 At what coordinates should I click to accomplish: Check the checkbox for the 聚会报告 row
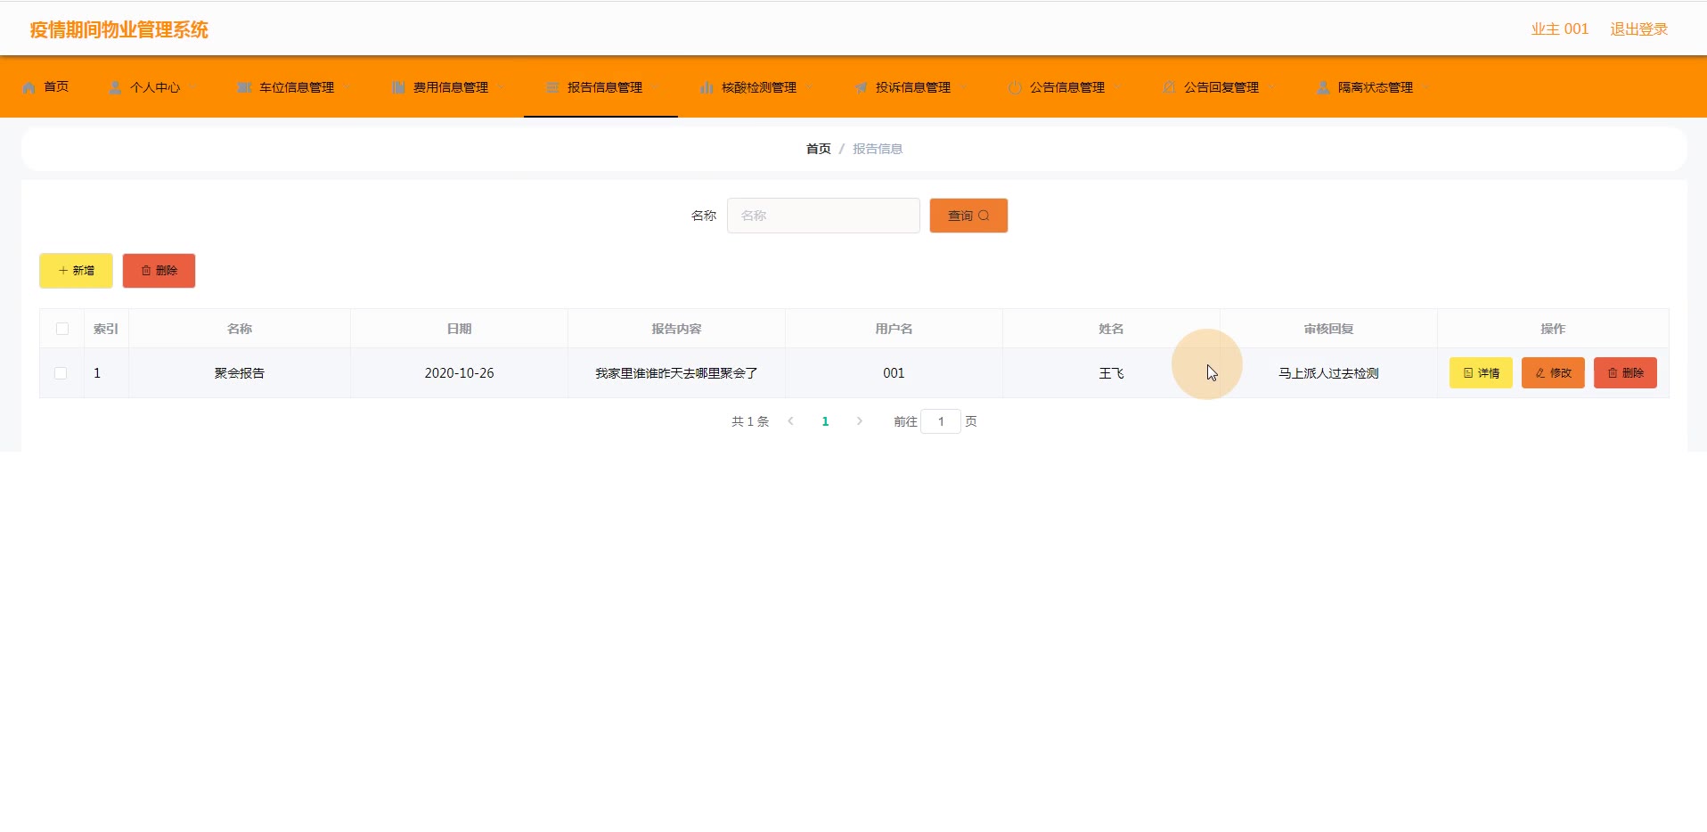coord(61,373)
